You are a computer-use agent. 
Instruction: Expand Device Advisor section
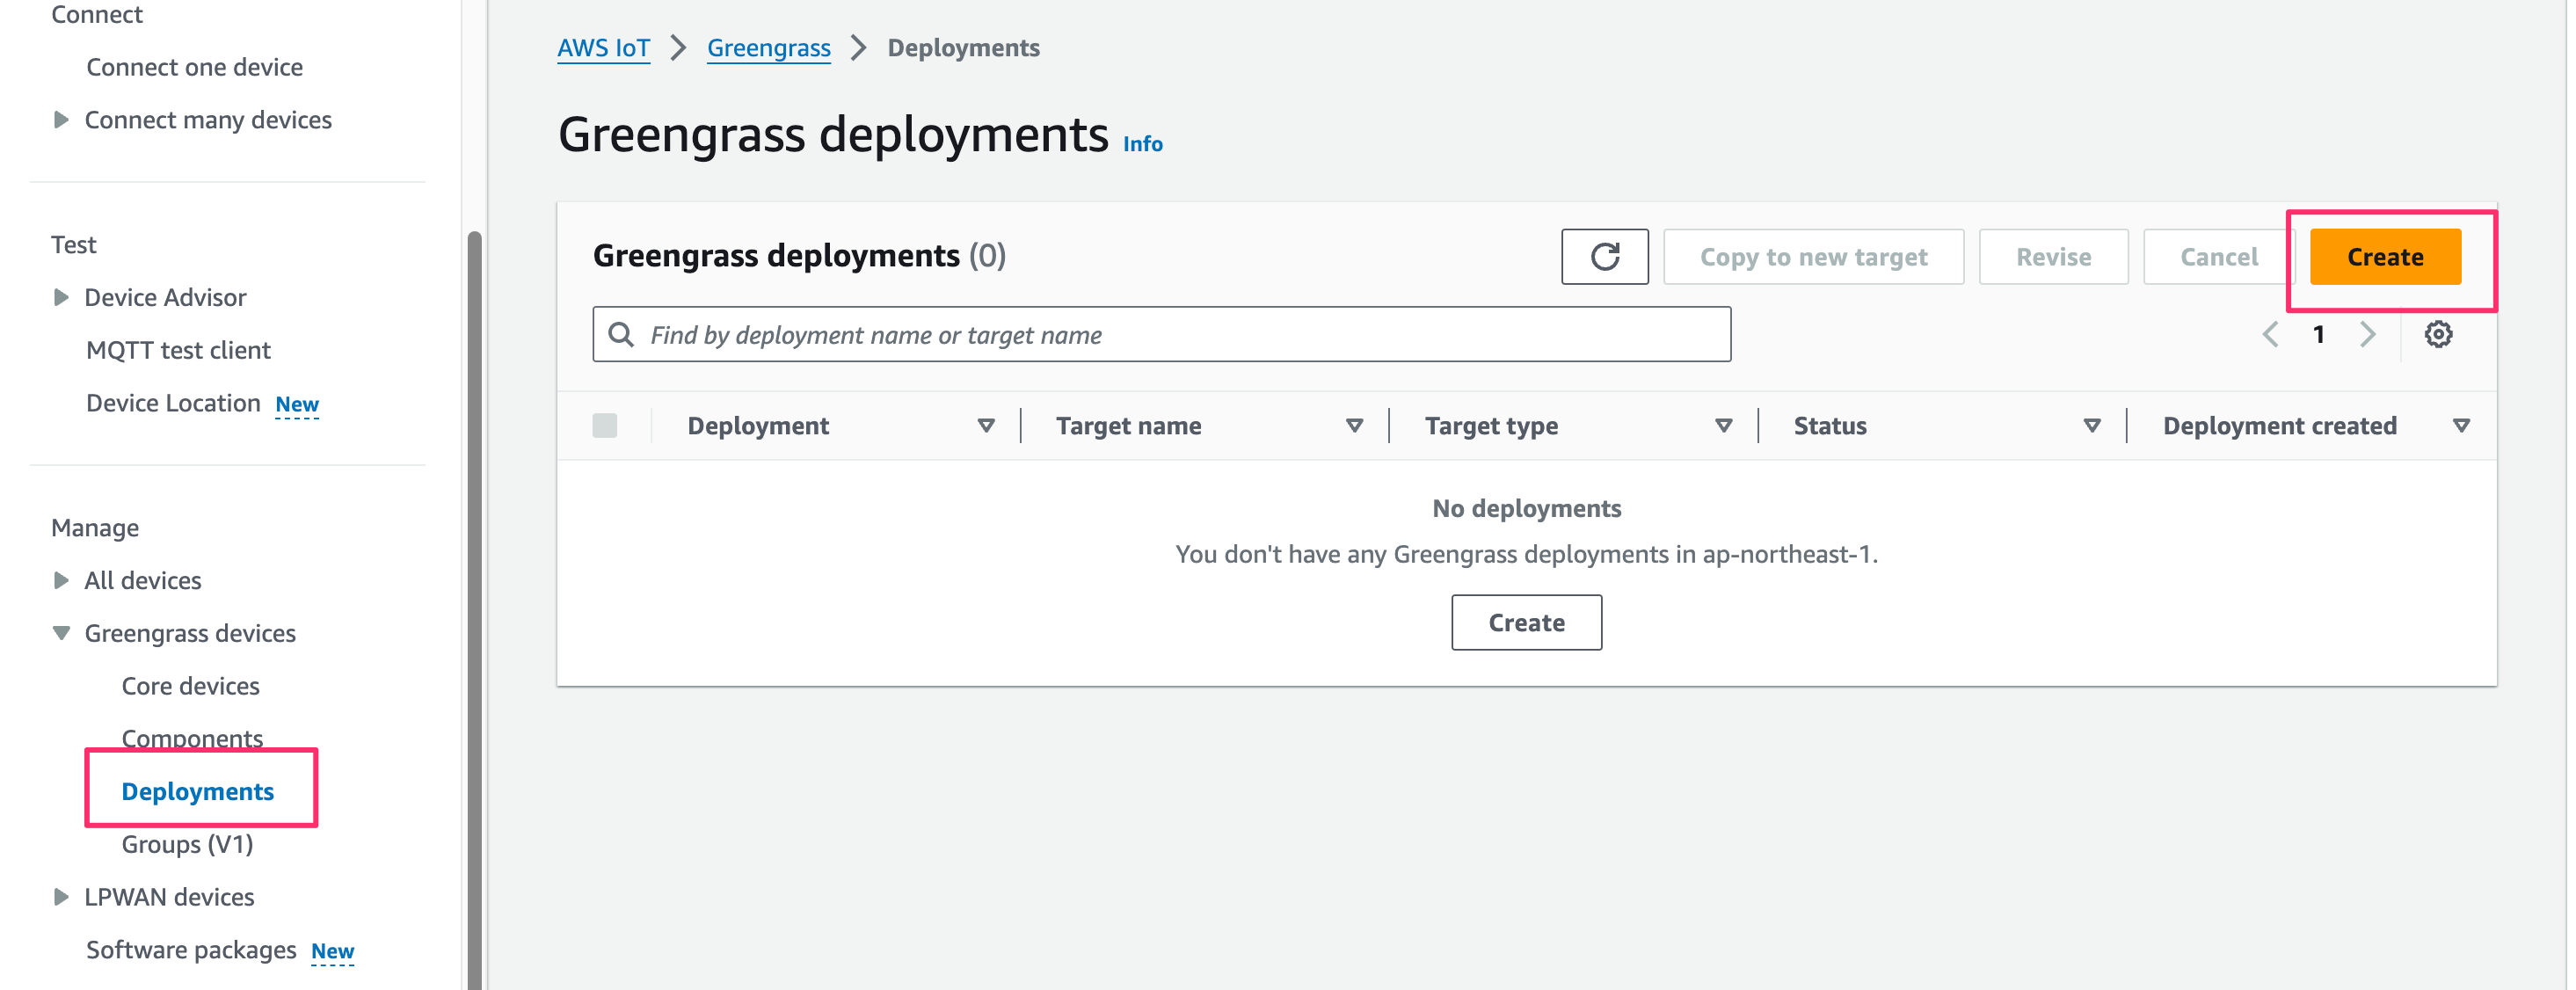[61, 297]
